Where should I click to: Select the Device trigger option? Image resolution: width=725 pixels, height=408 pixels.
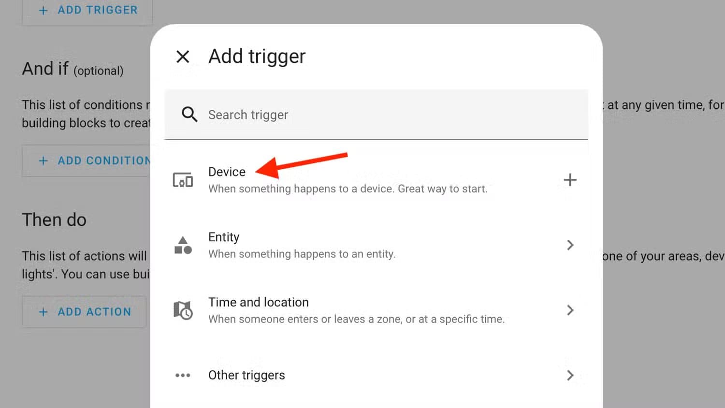[x=376, y=180]
